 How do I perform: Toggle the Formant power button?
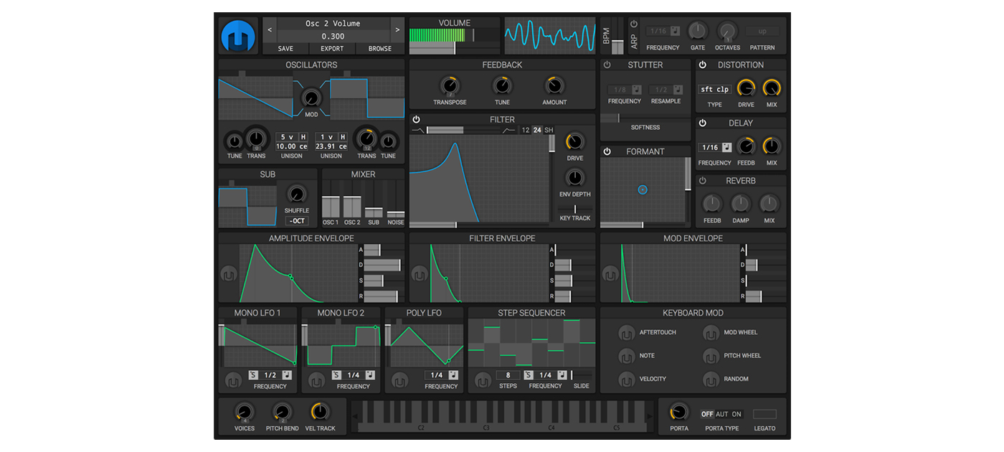point(607,151)
